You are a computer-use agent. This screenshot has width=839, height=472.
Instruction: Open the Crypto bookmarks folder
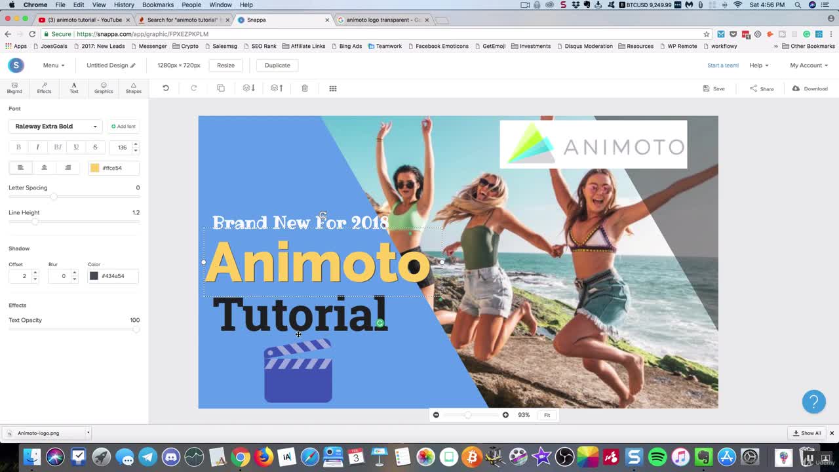[x=185, y=46]
